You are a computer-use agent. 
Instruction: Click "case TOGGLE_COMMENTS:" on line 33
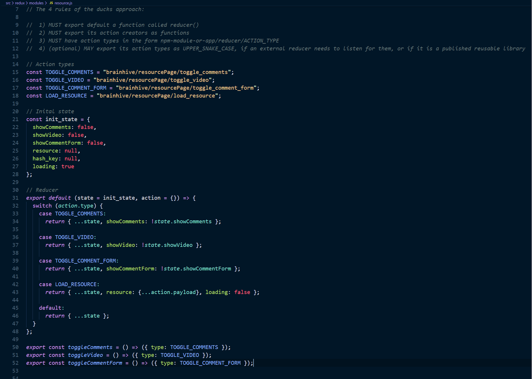point(72,214)
